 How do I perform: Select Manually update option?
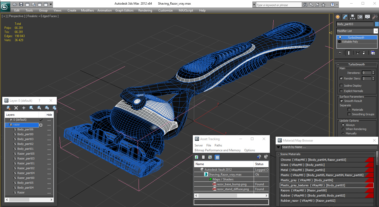tap(343, 133)
